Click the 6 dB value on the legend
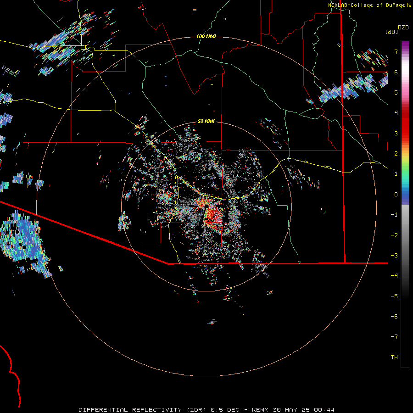 point(396,72)
